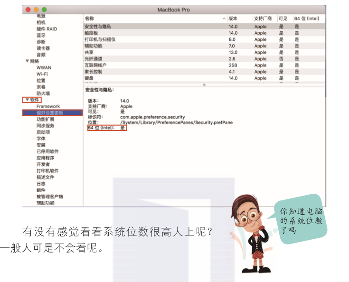Sort by the 支持厂商 column header
This screenshot has height=282, width=349.
coord(263,19)
